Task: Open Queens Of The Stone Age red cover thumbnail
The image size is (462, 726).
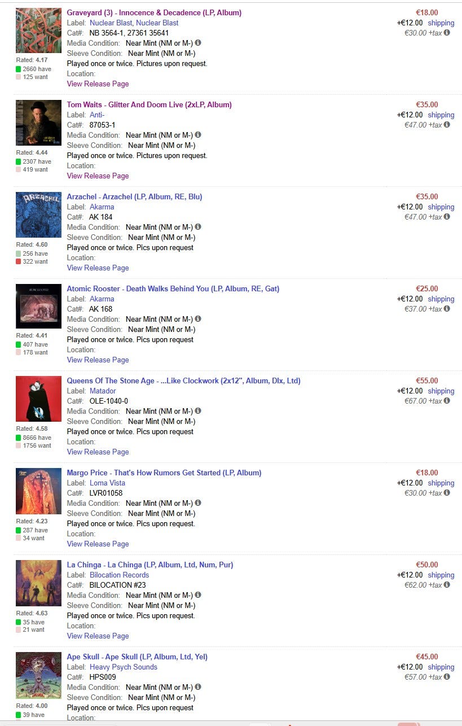Action: (x=38, y=399)
